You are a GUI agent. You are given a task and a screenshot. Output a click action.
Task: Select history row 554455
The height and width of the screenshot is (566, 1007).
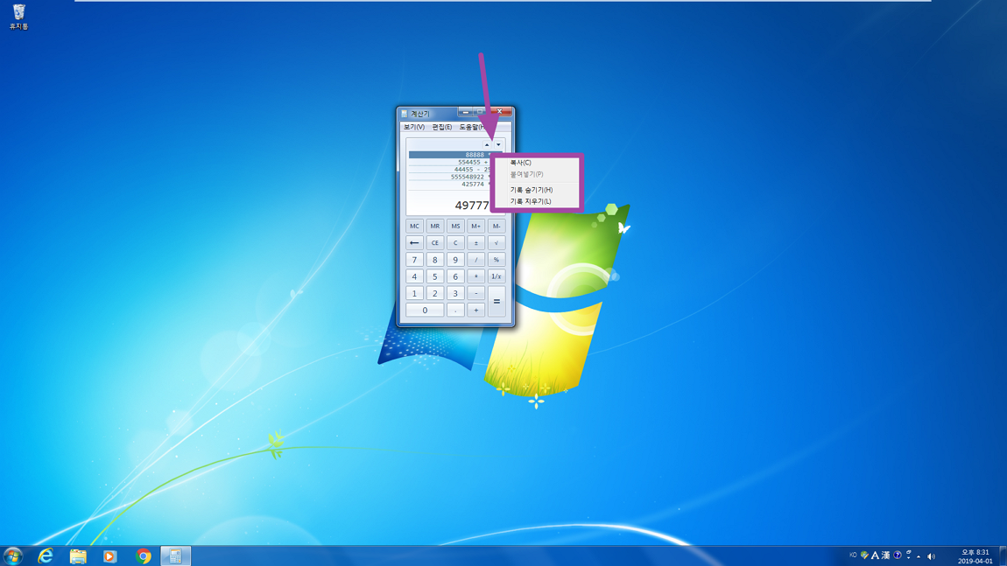point(449,163)
